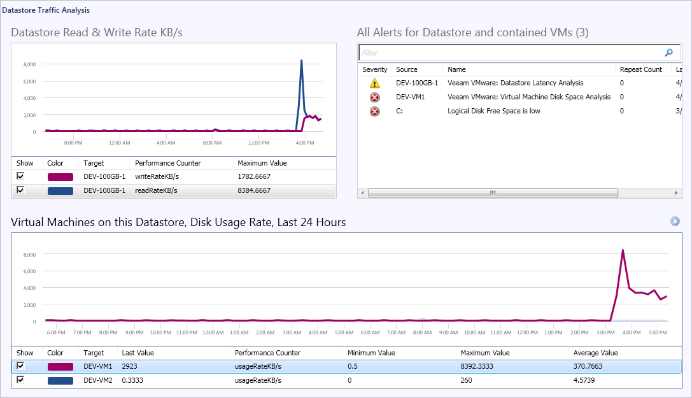Sort VM table by Average Value header
692x398 pixels.
[595, 353]
